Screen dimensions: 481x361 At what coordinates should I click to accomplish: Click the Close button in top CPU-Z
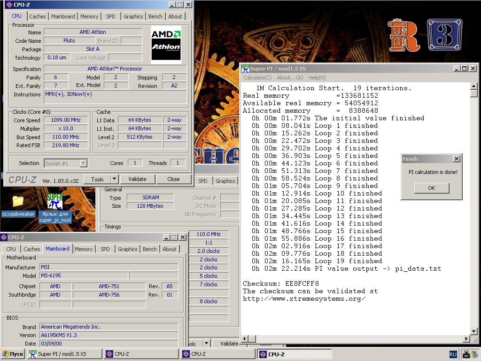coord(173,179)
